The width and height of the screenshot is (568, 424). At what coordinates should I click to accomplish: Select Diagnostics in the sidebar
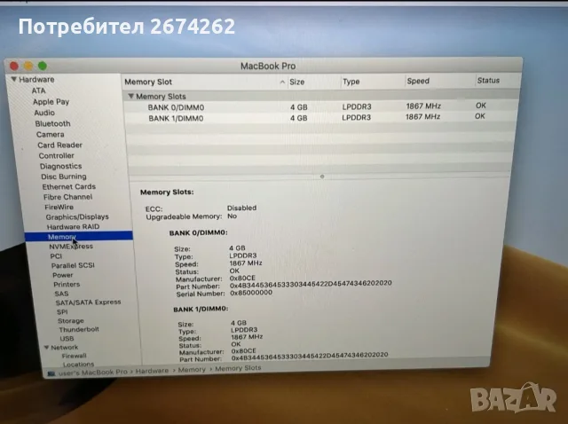60,166
